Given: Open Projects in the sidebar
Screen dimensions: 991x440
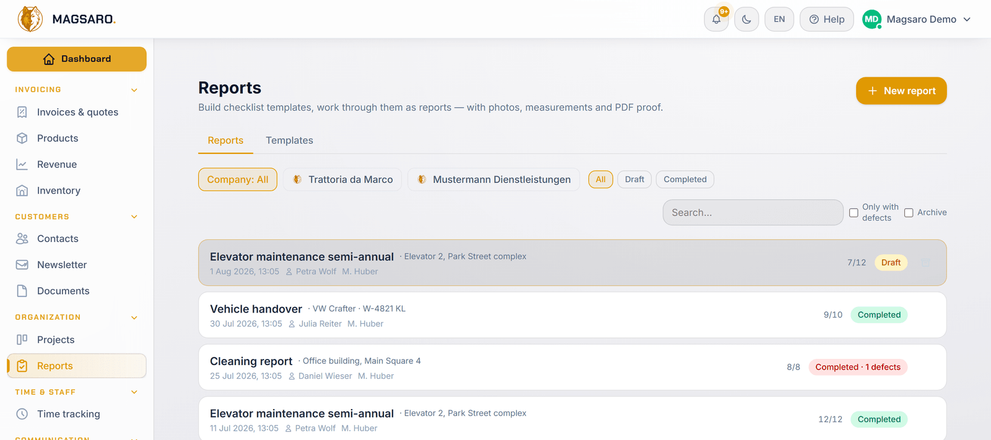Looking at the screenshot, I should pos(77,340).
